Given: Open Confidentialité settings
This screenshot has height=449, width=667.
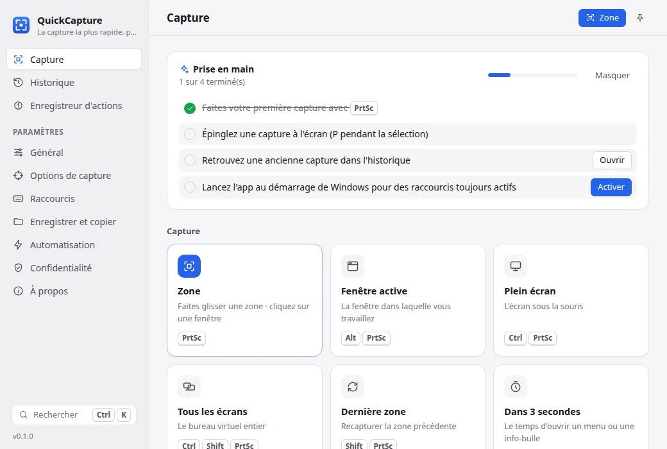Looking at the screenshot, I should [74, 267].
